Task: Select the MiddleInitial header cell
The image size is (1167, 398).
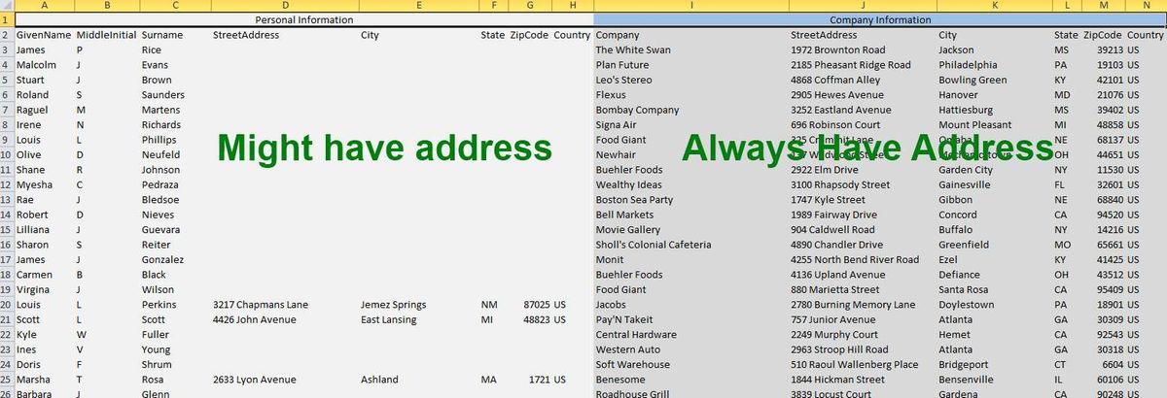Action: 107,35
